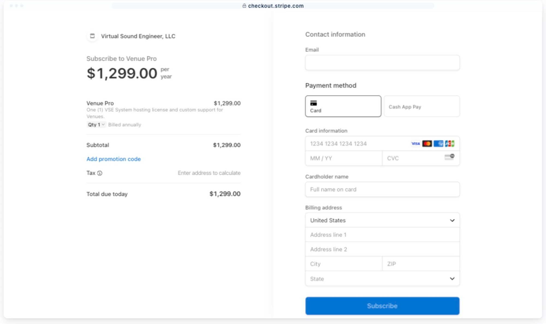Click the CVC card hint icon
The image size is (546, 324).
coord(449,157)
